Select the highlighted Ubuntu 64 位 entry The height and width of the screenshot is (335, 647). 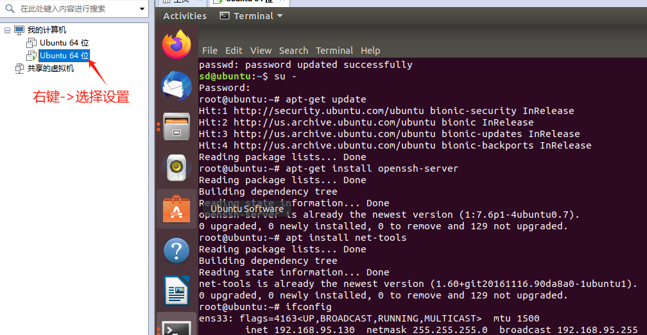(x=64, y=56)
